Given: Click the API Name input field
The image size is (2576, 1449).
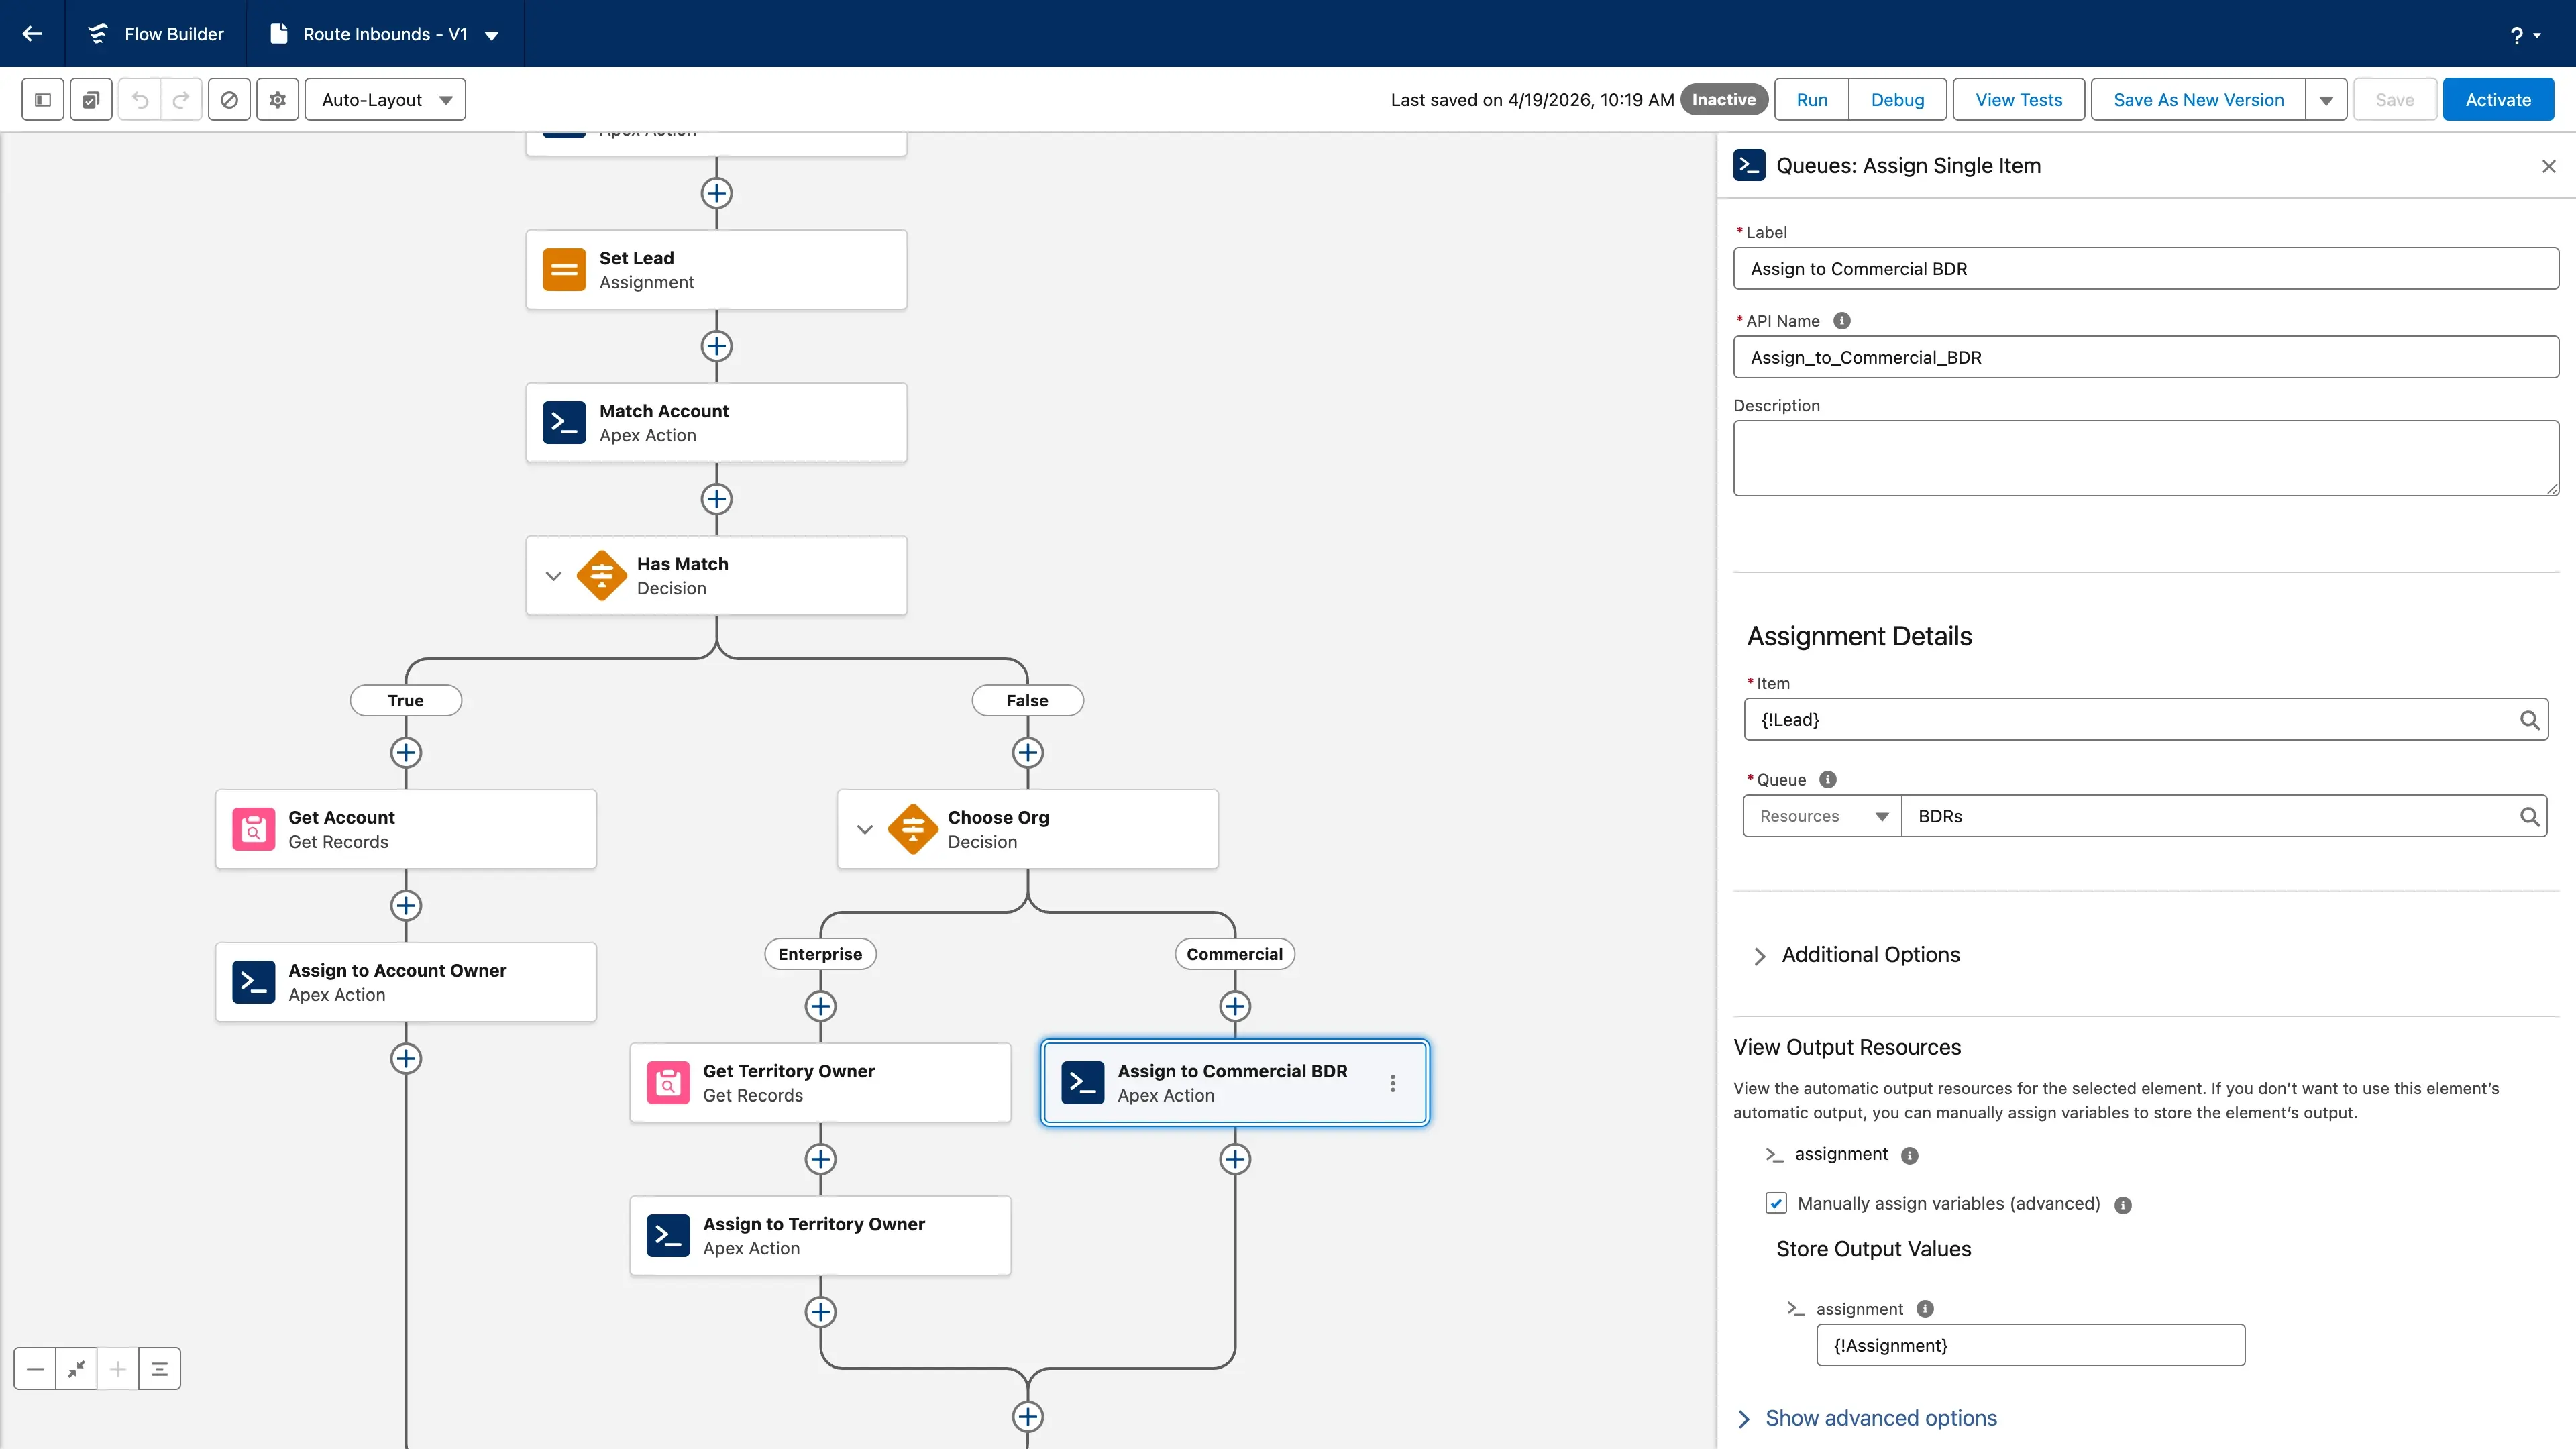Looking at the screenshot, I should [x=2146, y=357].
